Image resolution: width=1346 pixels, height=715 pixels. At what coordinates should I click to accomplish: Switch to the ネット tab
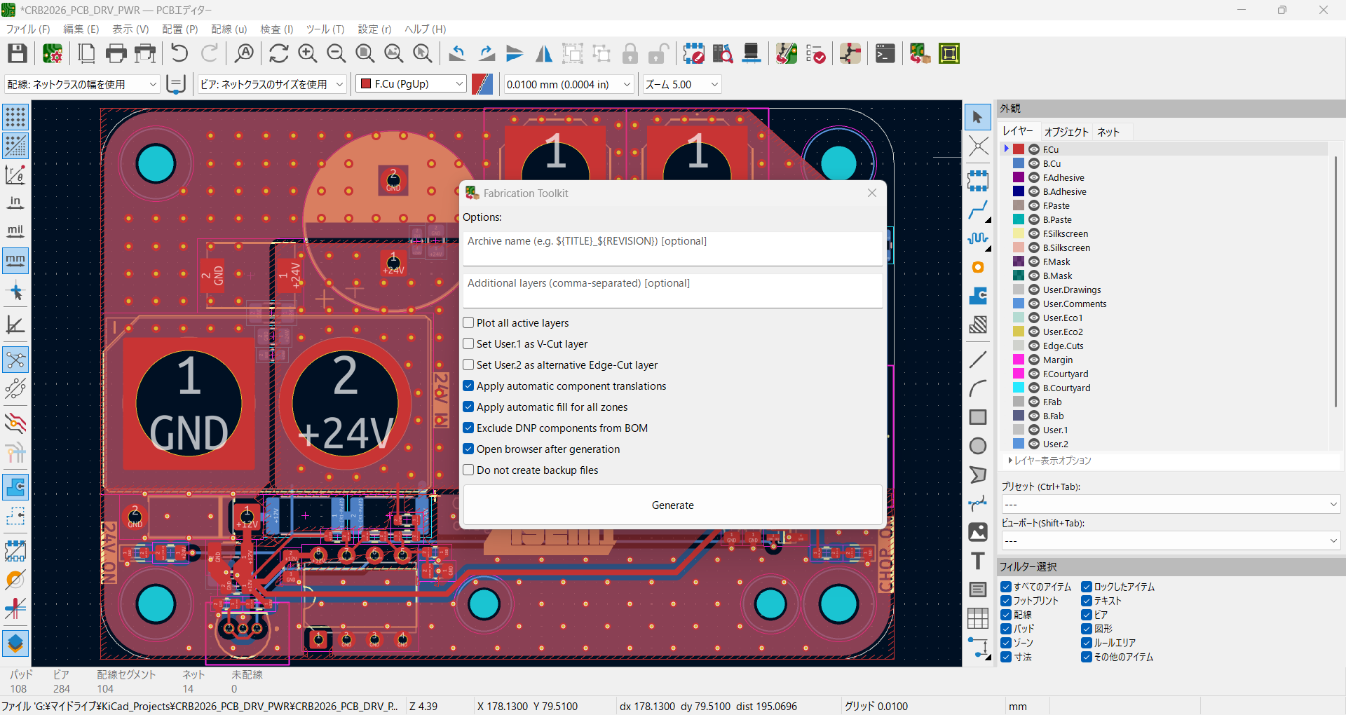[1108, 132]
